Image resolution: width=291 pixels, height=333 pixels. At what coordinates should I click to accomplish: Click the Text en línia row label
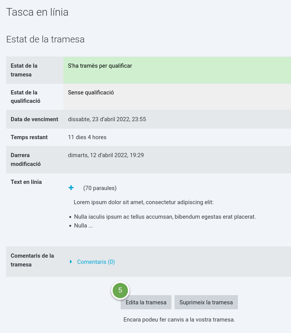(26, 182)
